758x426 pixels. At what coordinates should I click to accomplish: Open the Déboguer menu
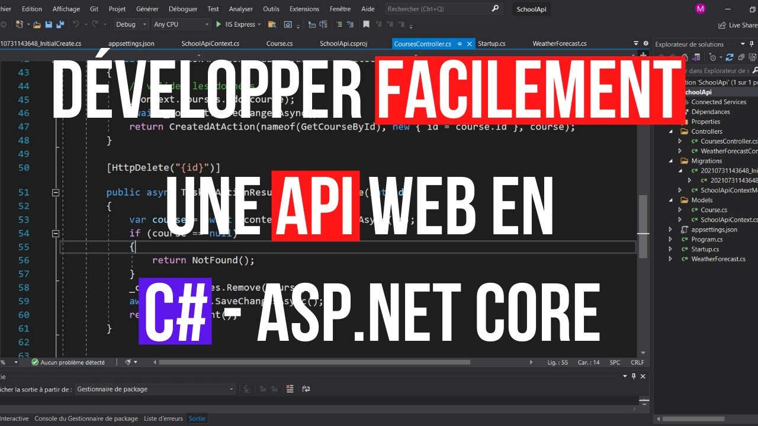(183, 9)
